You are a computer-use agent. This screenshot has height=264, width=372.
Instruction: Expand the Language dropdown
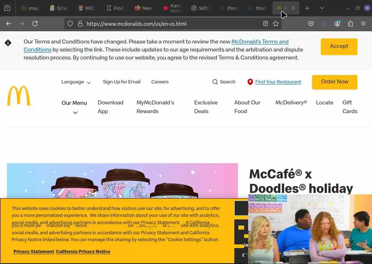pyautogui.click(x=76, y=82)
